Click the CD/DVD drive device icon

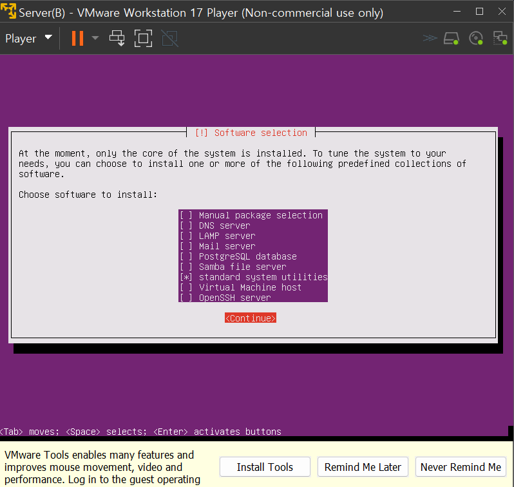[x=476, y=39]
